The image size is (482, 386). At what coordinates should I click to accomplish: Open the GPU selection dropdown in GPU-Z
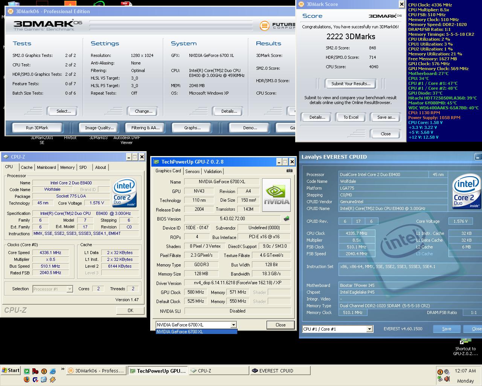233,325
